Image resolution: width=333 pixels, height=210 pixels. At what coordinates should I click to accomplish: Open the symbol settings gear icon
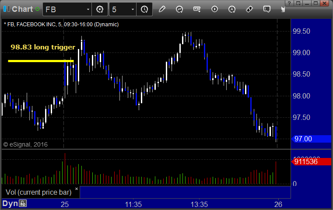100,9
